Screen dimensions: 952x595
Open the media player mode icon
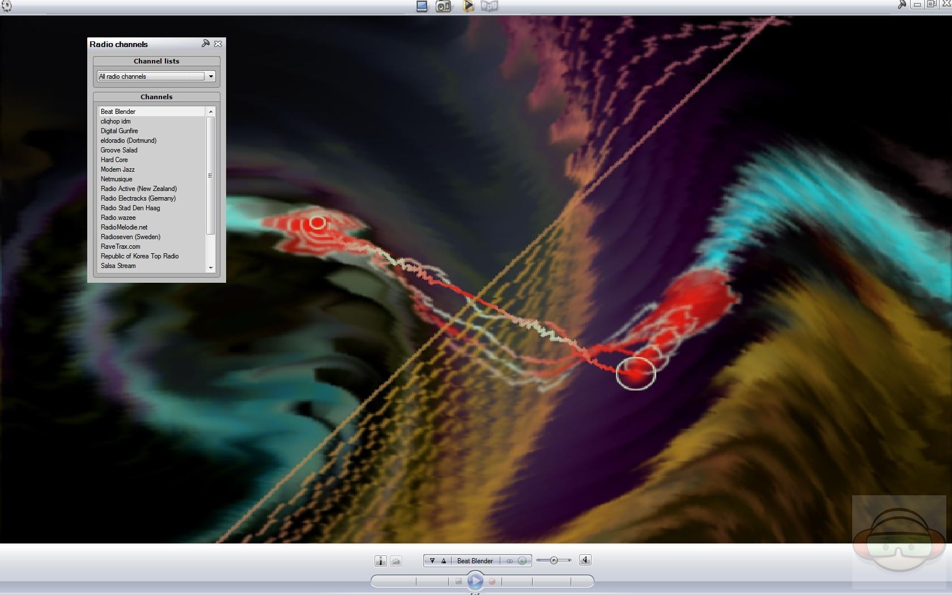(x=468, y=6)
